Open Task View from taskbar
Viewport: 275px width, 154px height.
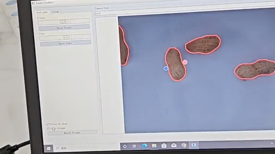[134, 146]
